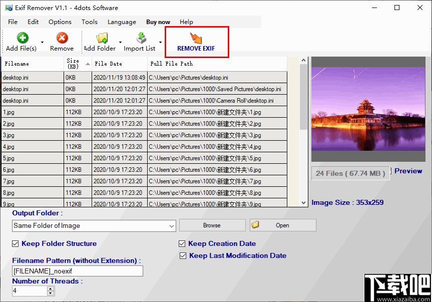Click the 24 Files ( 67.74 MB ) label
432x302 pixels.
pos(350,173)
